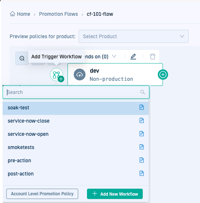Open the smoketests document icon

click(142, 147)
